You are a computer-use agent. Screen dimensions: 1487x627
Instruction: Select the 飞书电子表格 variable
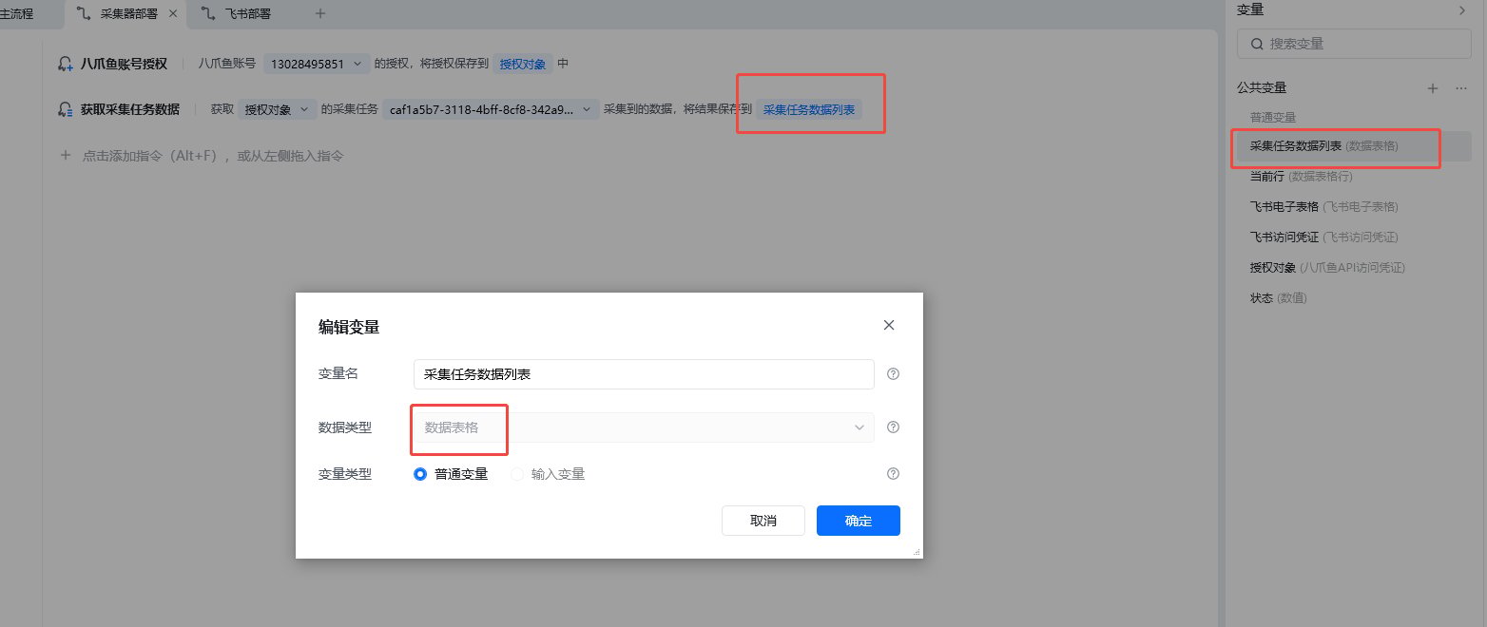(1352, 206)
